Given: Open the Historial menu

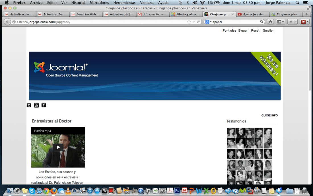Looking at the screenshot, I should (x=78, y=3).
